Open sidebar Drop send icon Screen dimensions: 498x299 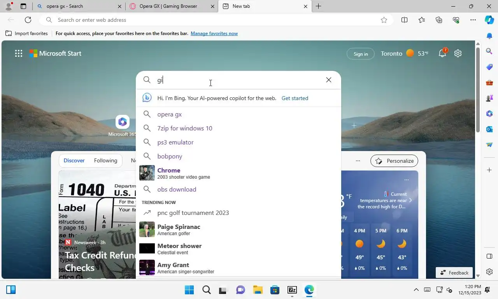pyautogui.click(x=489, y=144)
